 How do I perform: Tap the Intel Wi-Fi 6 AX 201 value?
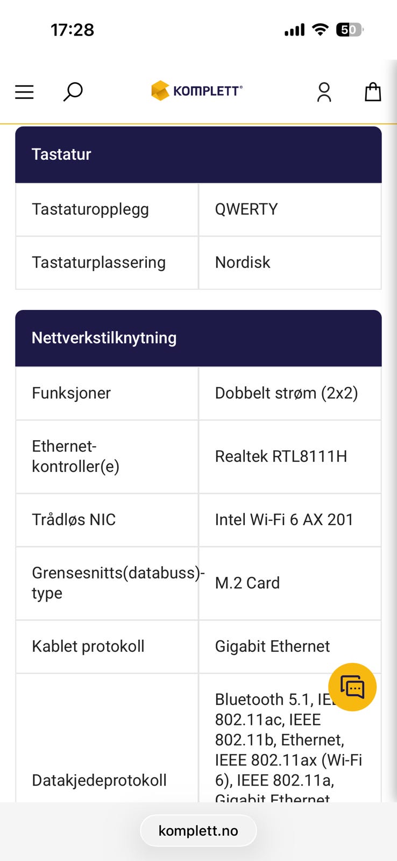(x=284, y=520)
